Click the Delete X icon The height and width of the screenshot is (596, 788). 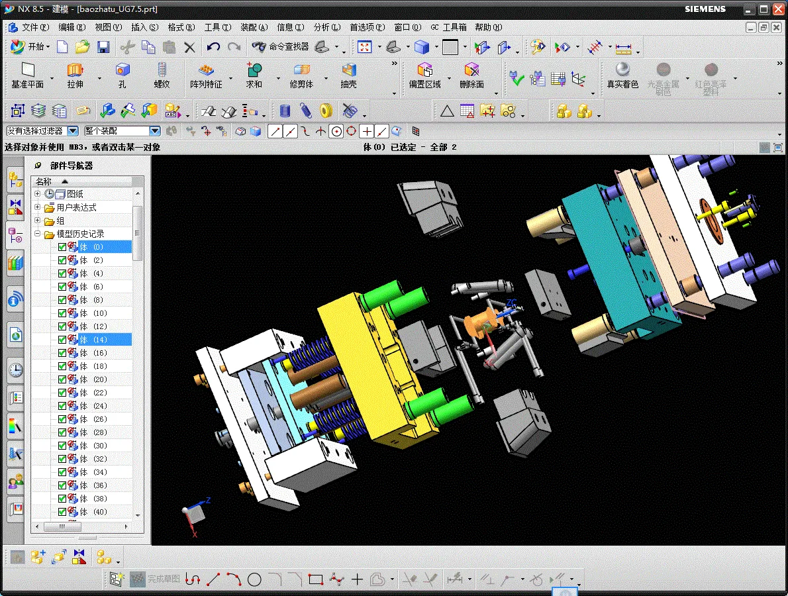click(189, 47)
